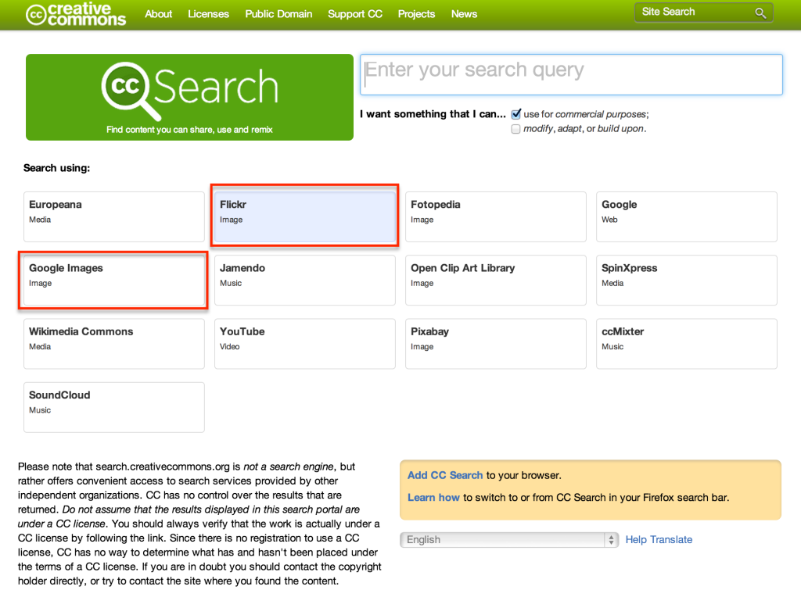Click 'I want something that I can...' text
801x590 pixels.
click(x=433, y=114)
